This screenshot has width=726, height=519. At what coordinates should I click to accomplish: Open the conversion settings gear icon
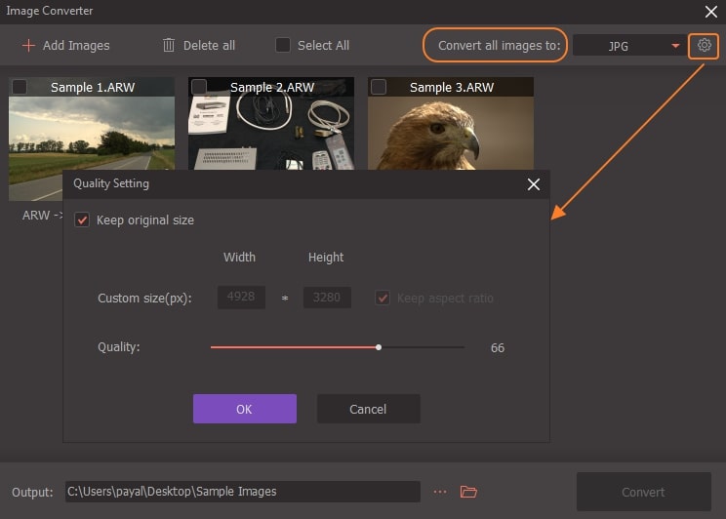pos(704,45)
